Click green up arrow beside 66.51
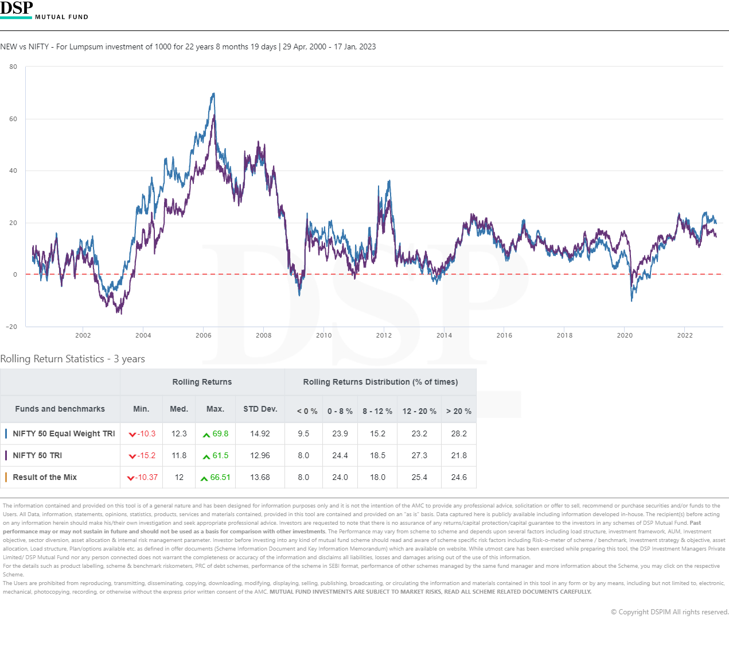The width and height of the screenshot is (729, 666). (x=204, y=478)
